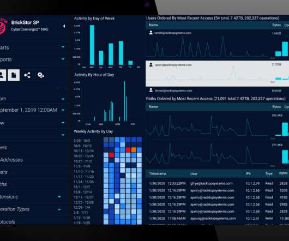Click avatar icon beside the third user row
The image size is (289, 241).
point(150,90)
